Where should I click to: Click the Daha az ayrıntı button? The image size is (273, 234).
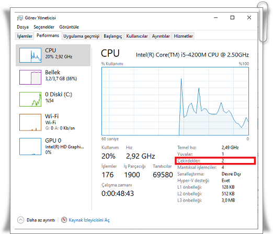pos(41,220)
